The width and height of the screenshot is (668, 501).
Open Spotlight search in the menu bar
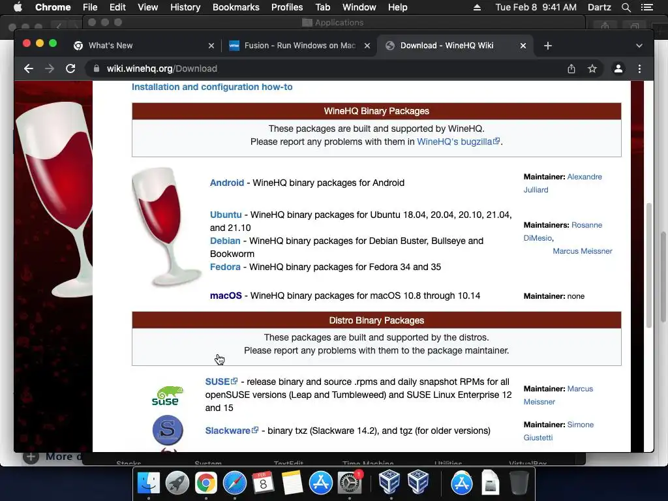[626, 7]
